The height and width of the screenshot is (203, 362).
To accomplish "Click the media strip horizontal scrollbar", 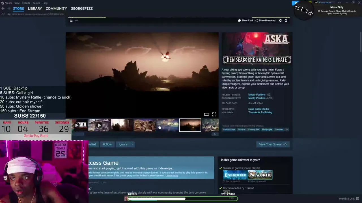I will (x=78, y=134).
